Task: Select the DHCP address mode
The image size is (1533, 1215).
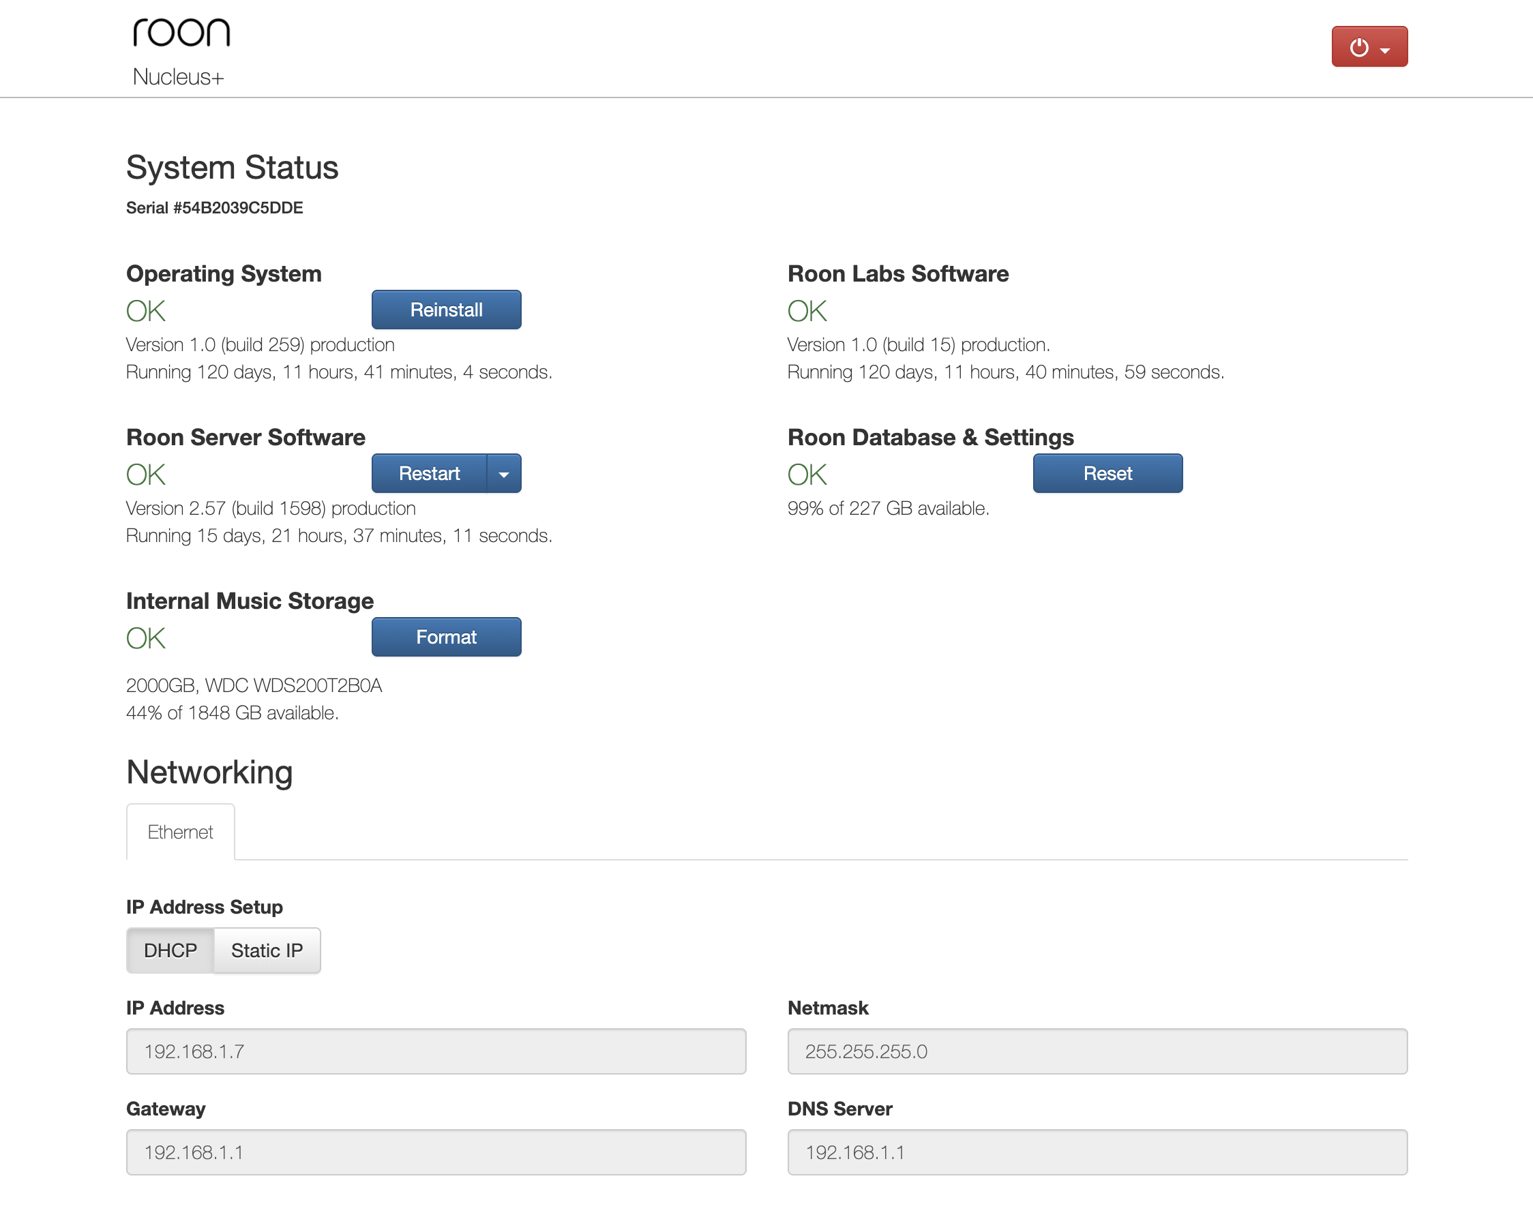Action: point(170,950)
